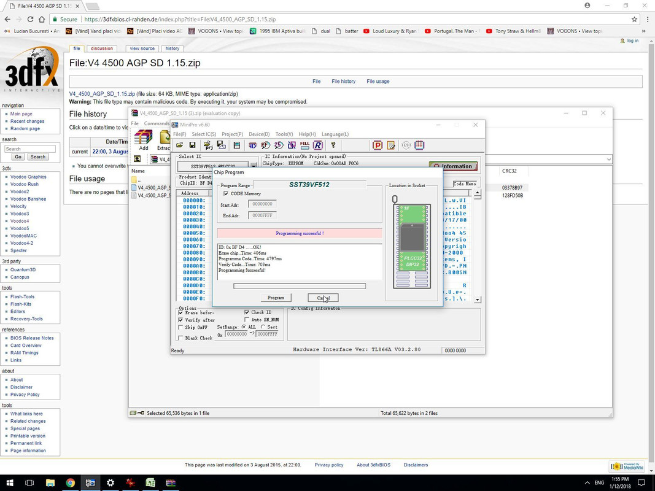Click the open project (prj) toolbar icon
The image size is (655, 491).
(207, 145)
